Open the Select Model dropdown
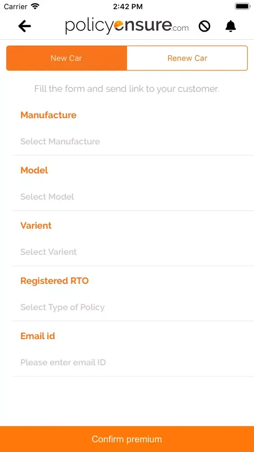The height and width of the screenshot is (452, 254). coord(133,197)
